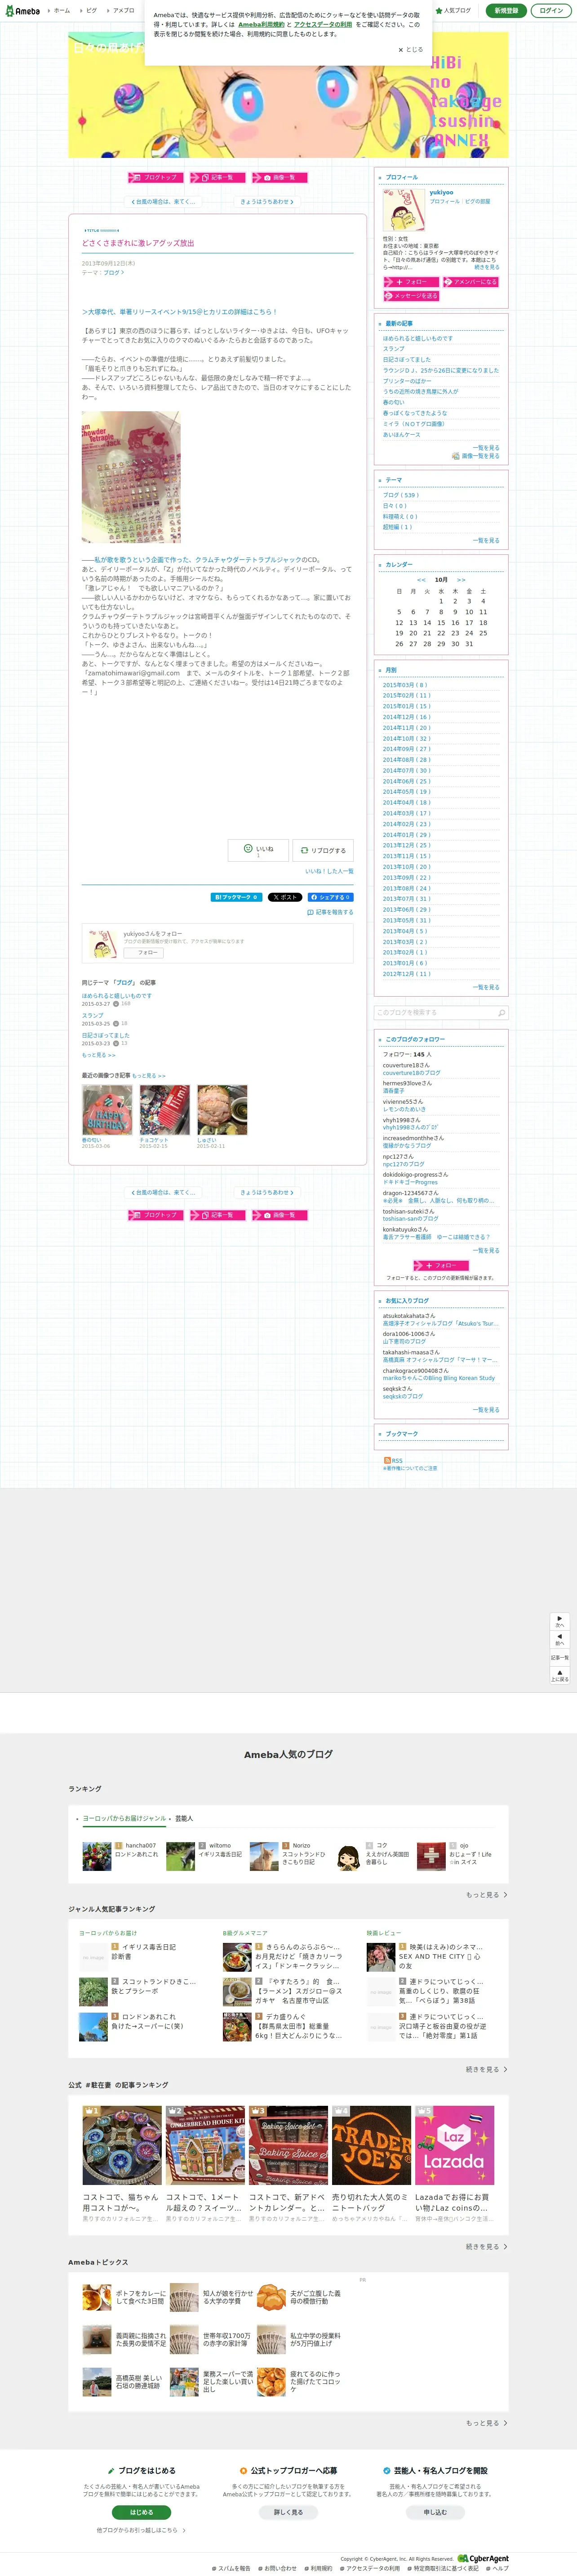Go to next post きょうはうちあわせ above the article
Image resolution: width=577 pixels, height=2576 pixels.
coord(266,202)
